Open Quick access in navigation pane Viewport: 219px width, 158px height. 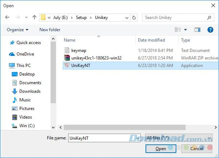point(29,43)
